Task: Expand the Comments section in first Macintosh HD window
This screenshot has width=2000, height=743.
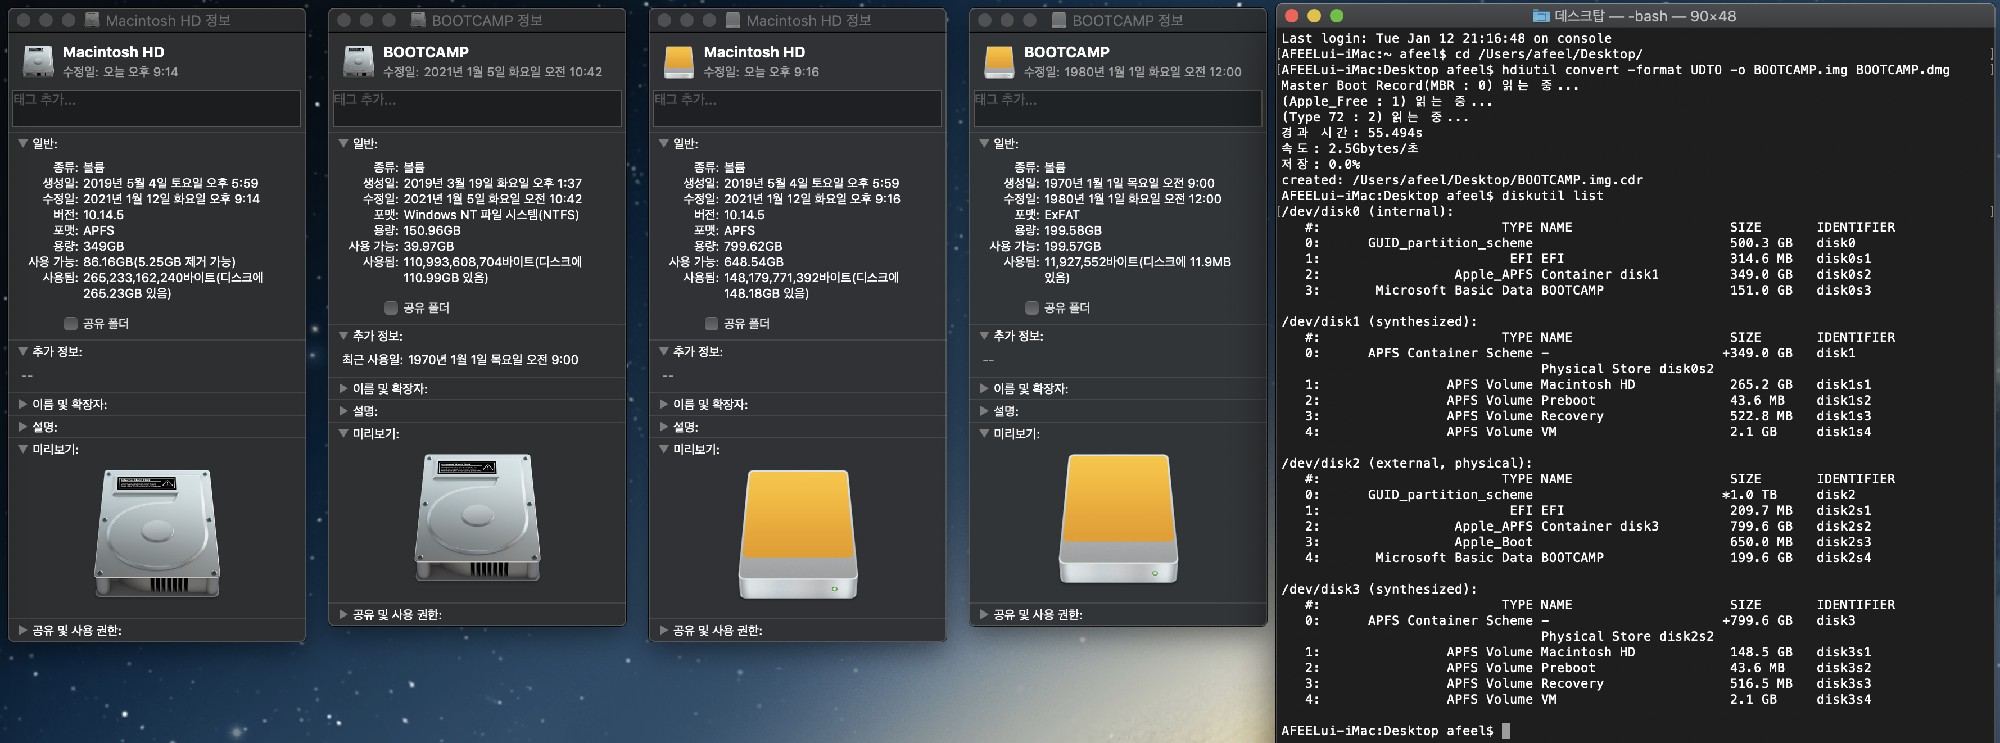Action: (23, 427)
